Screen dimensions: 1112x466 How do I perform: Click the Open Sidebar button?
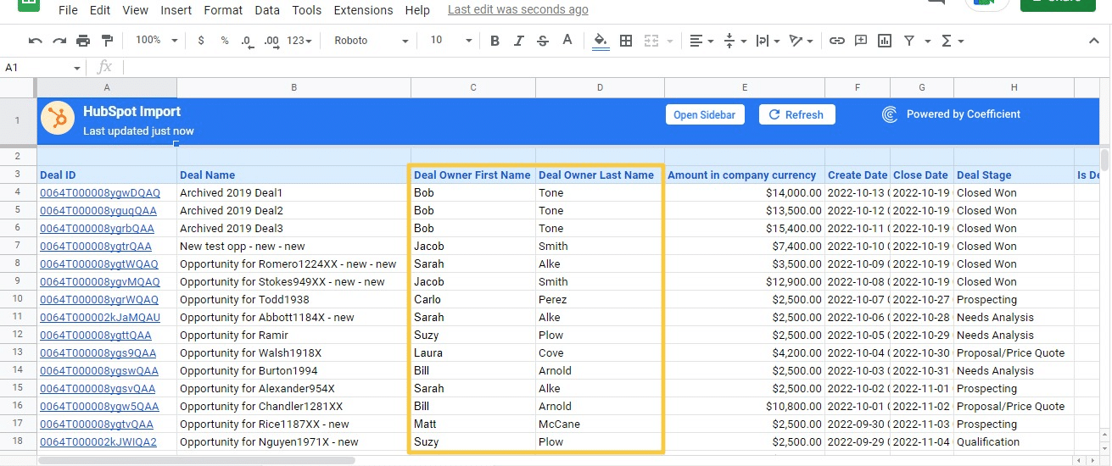pyautogui.click(x=704, y=115)
